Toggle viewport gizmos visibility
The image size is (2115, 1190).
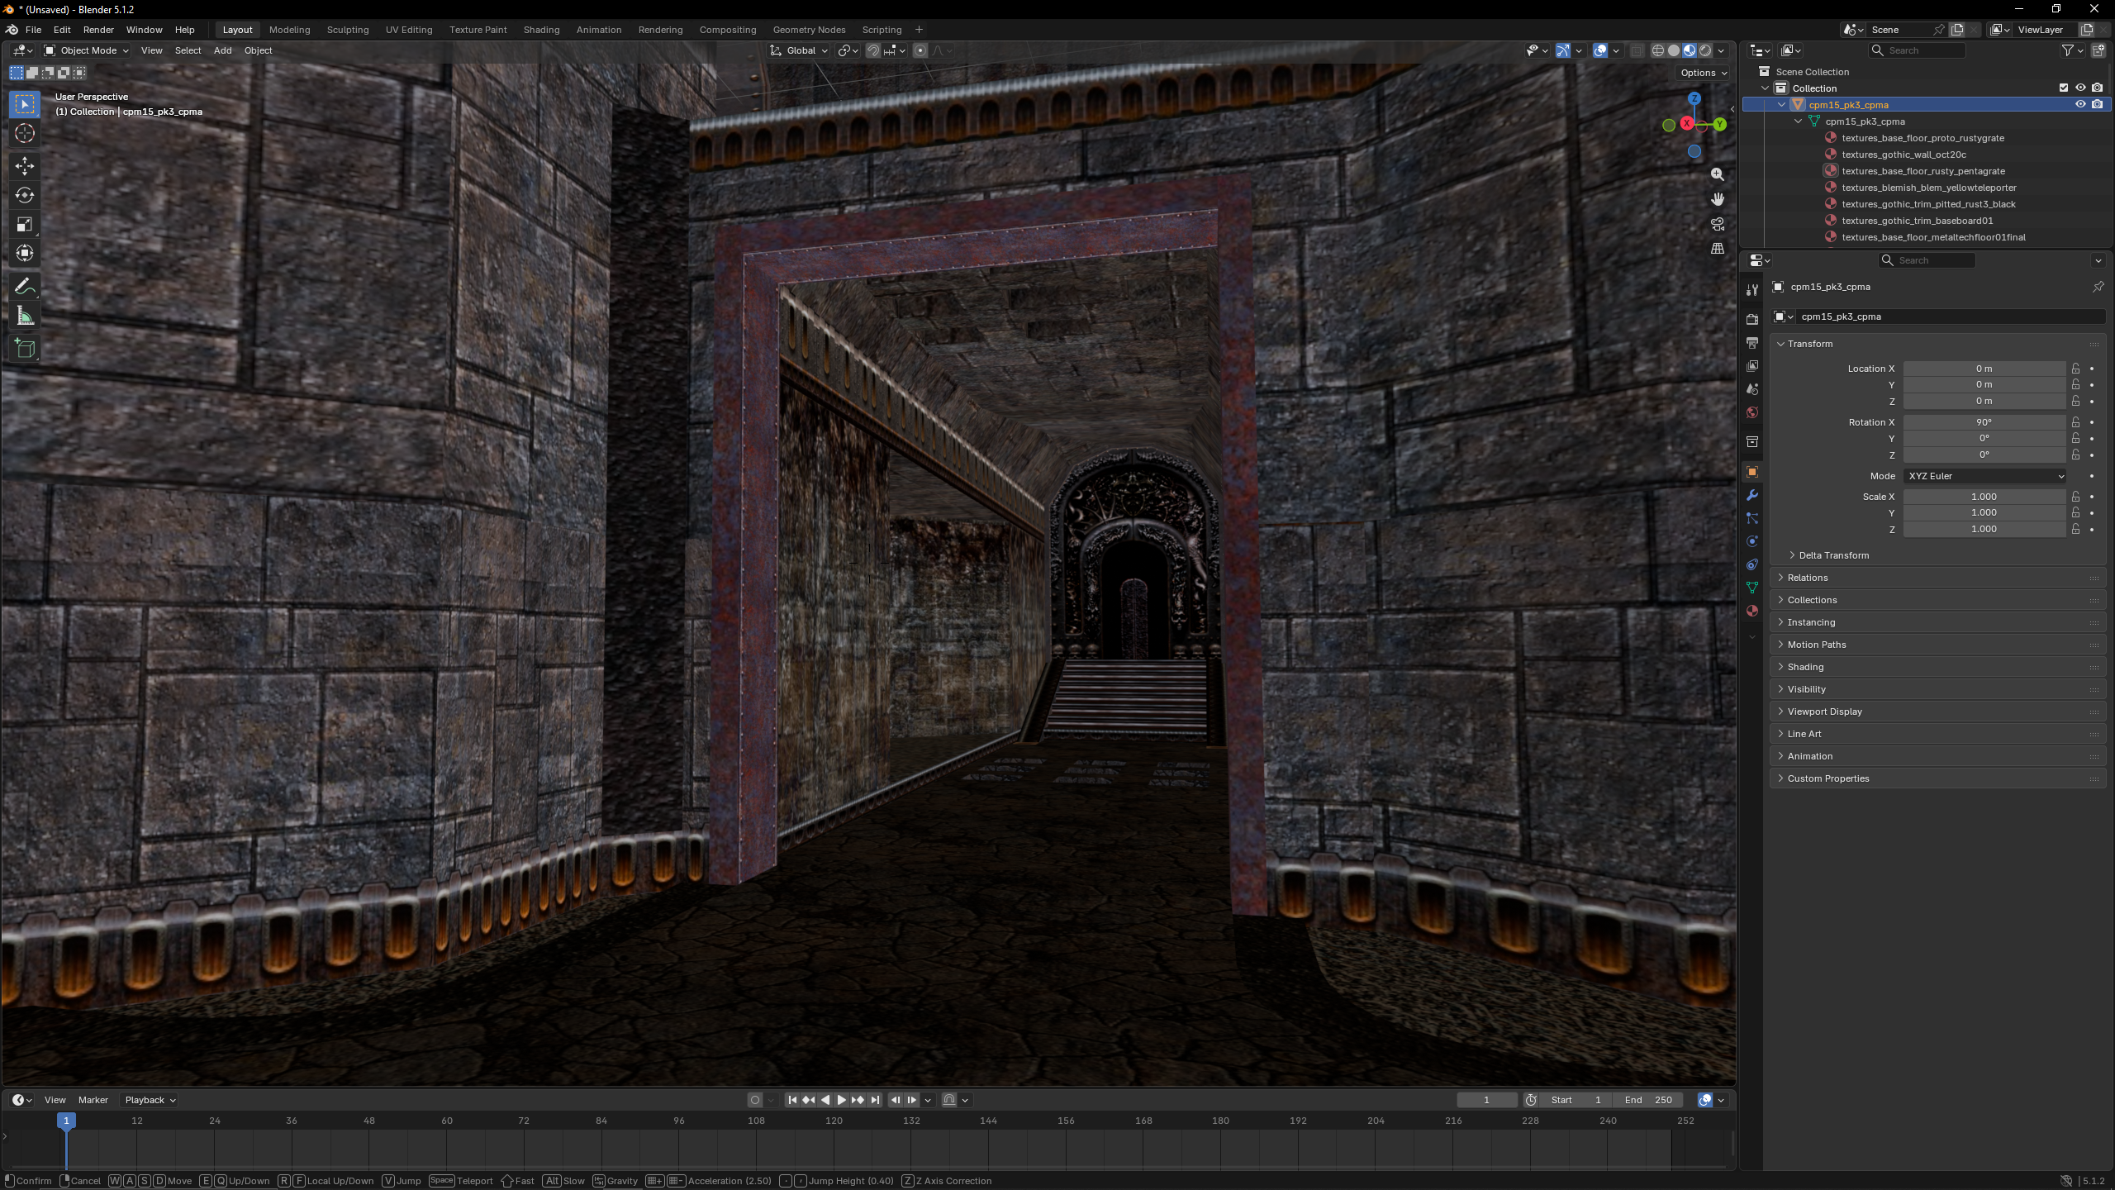pyautogui.click(x=1562, y=50)
